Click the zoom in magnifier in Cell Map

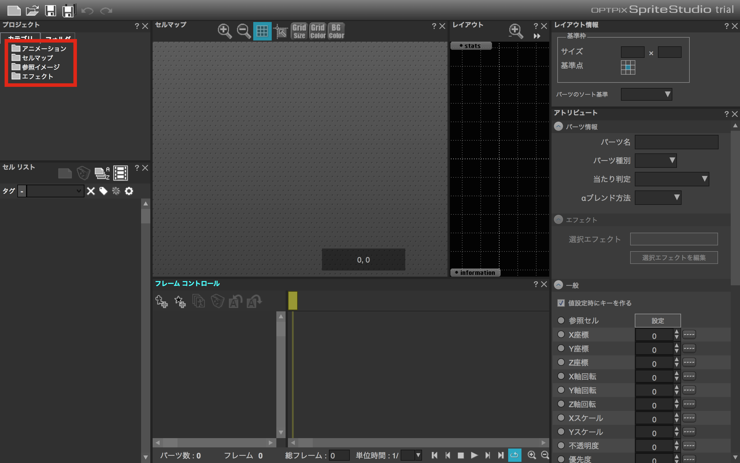tap(224, 31)
